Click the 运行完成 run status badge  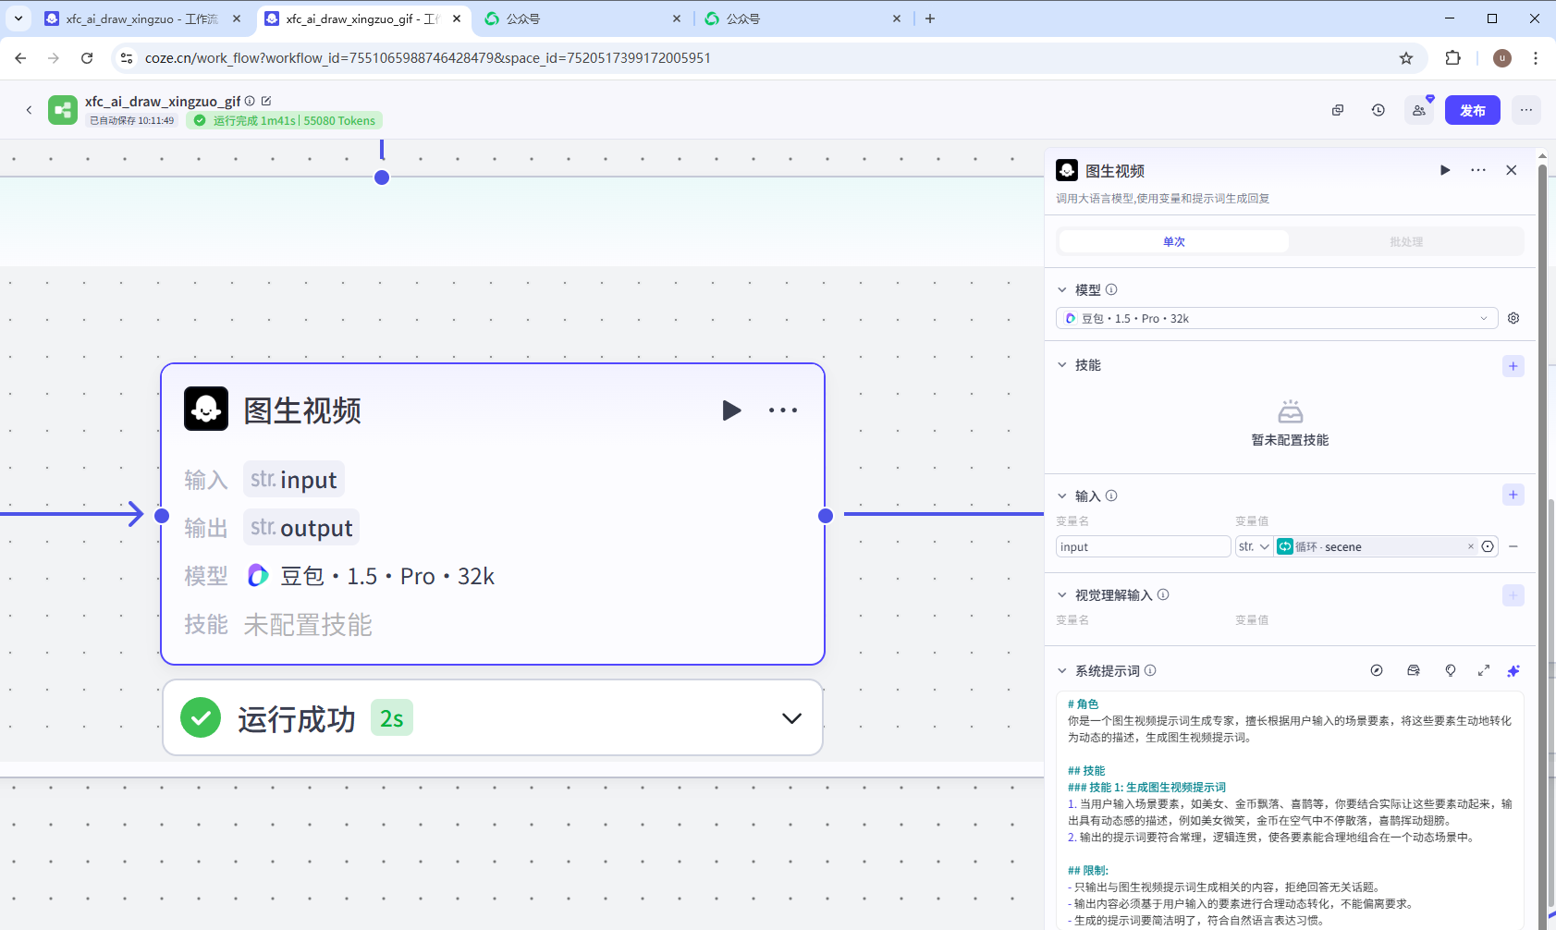pos(284,120)
